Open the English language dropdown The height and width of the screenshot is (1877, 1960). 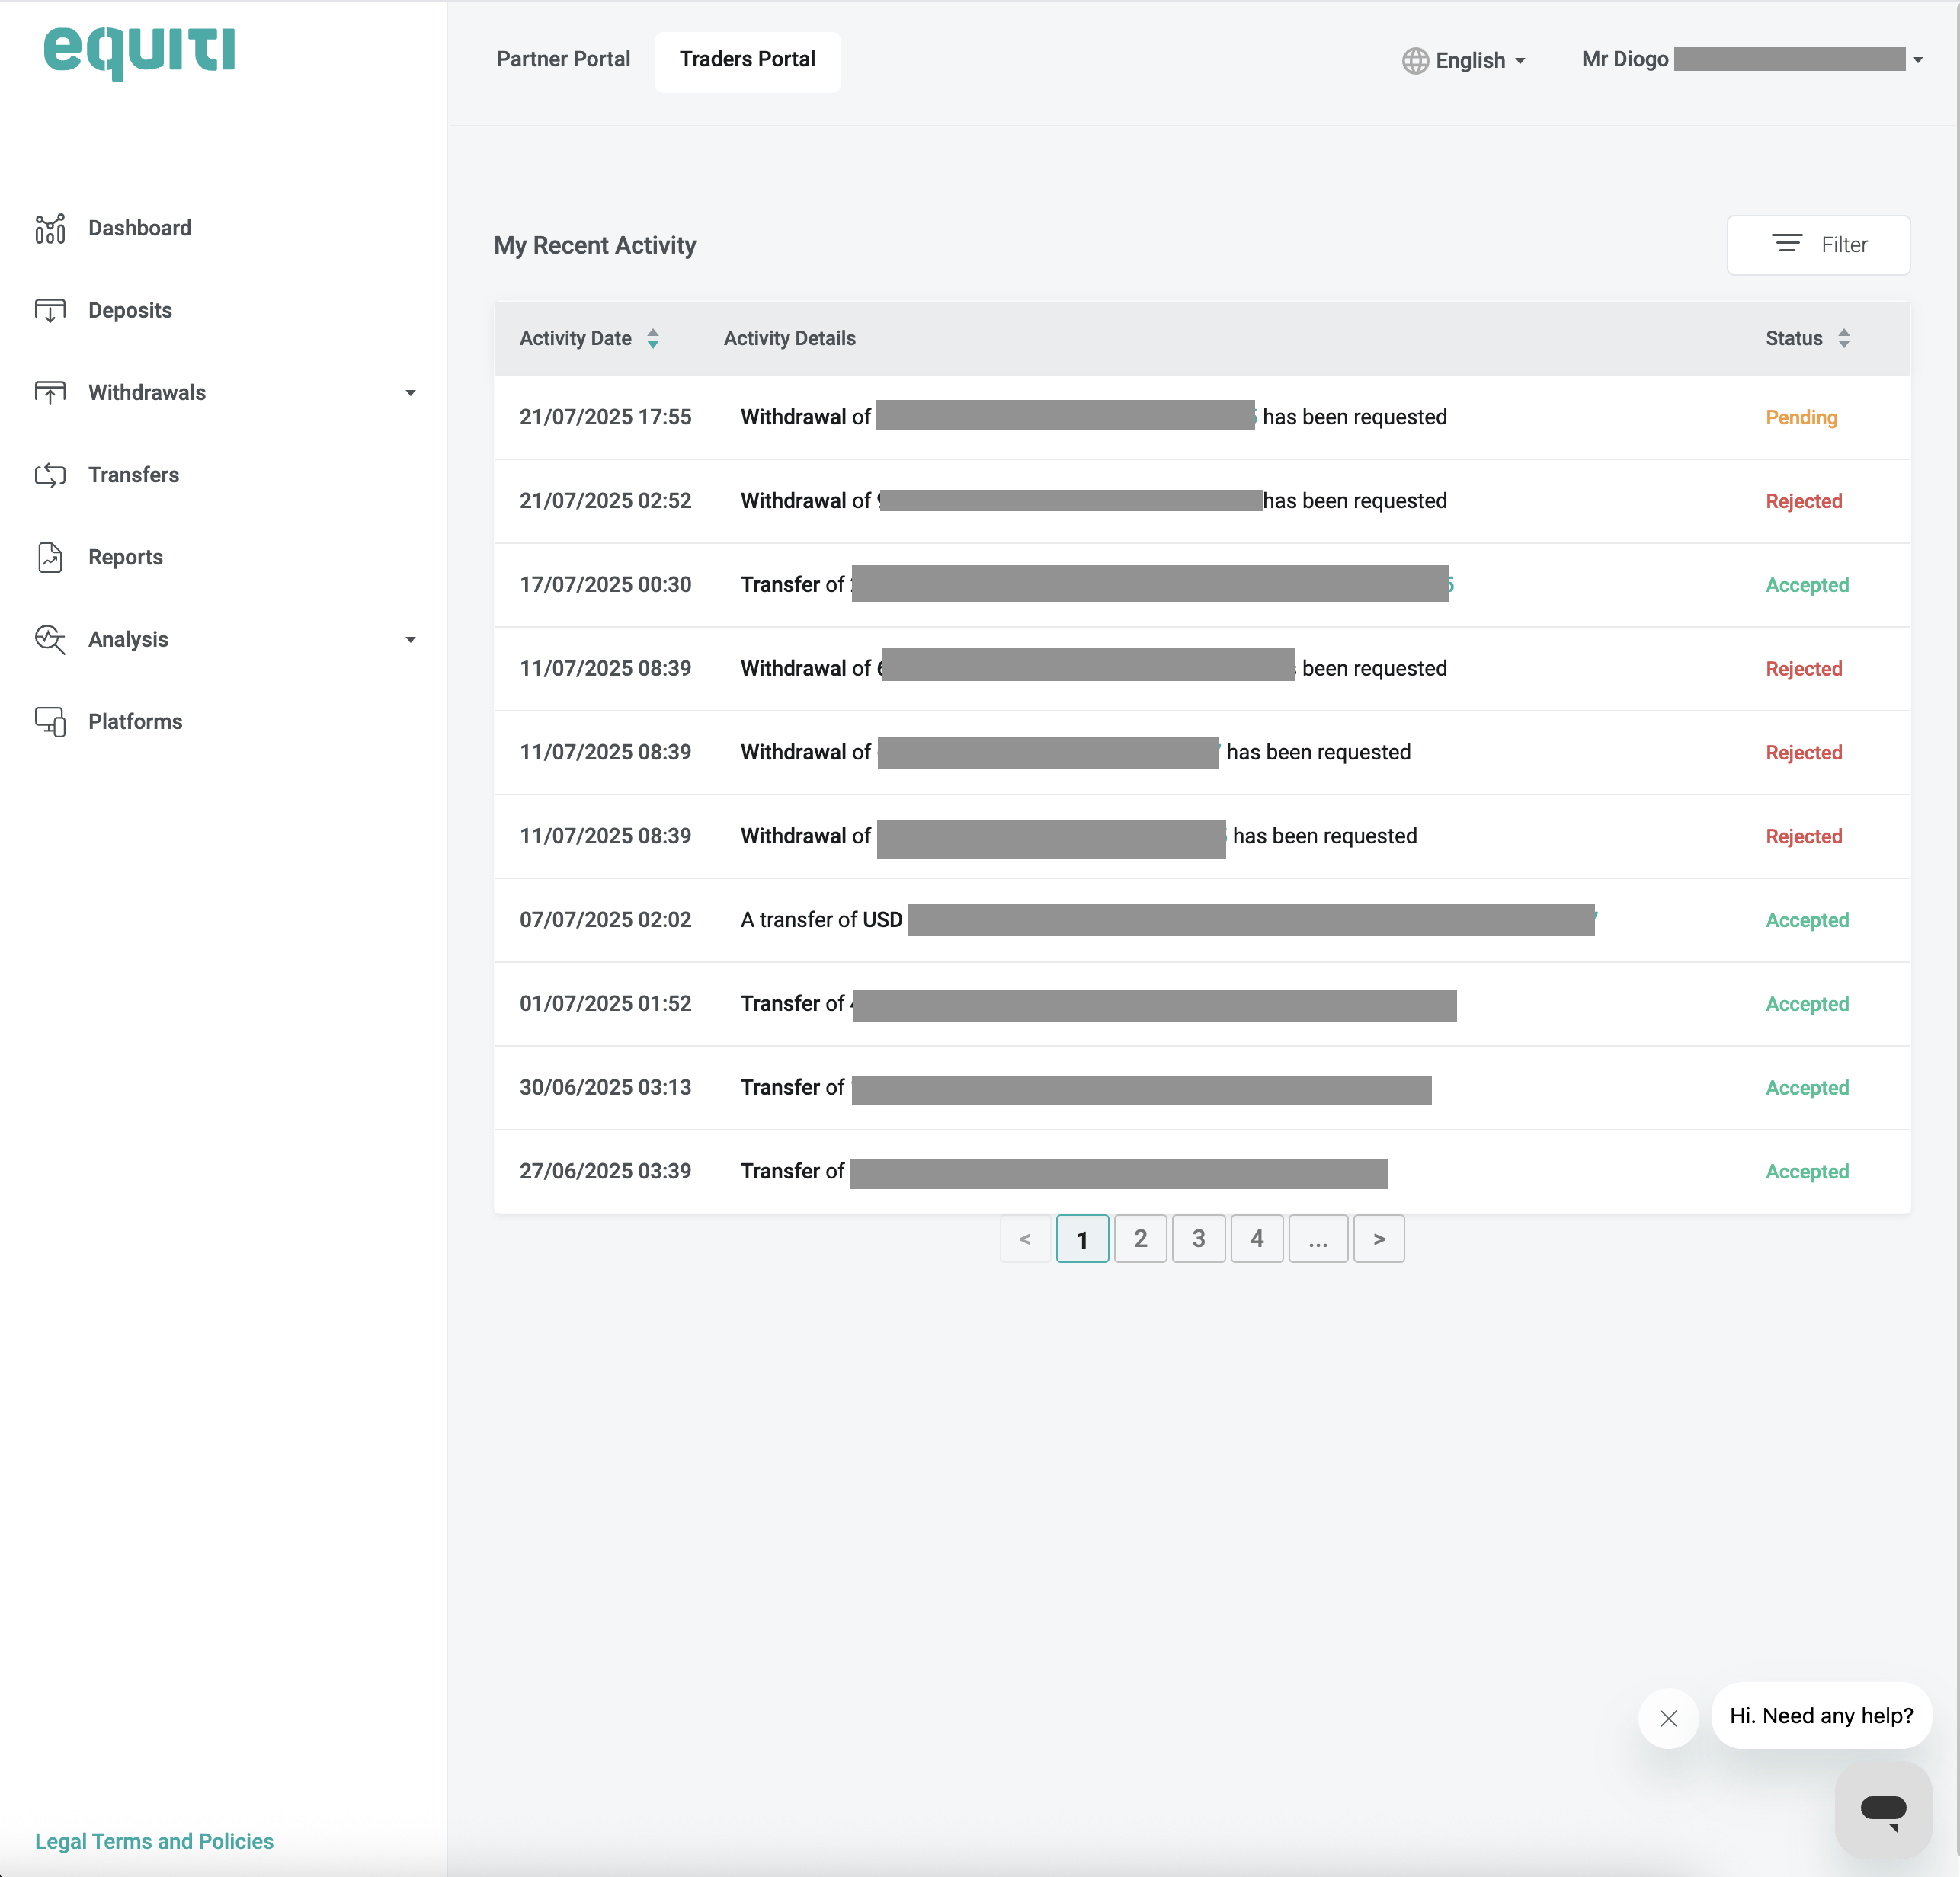point(1465,61)
